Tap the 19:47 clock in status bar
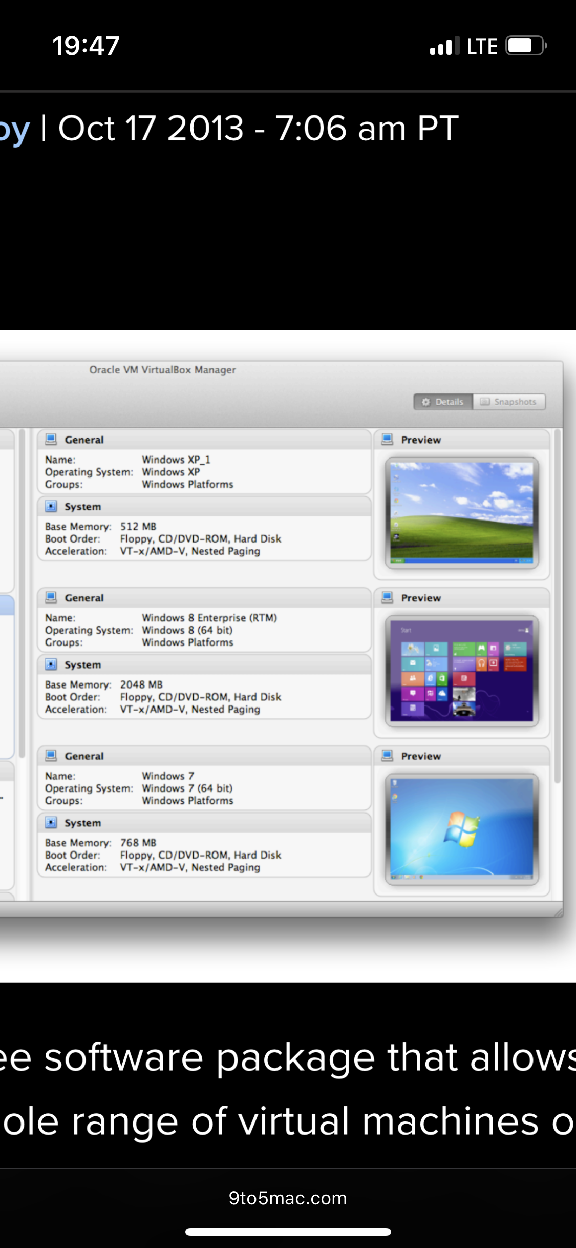Image resolution: width=576 pixels, height=1248 pixels. tap(86, 46)
